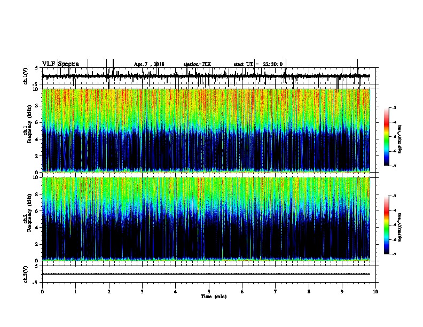Select the ch.1 "Frequency (kHz)" axis label
The height and width of the screenshot is (327, 423).
[x=29, y=124]
